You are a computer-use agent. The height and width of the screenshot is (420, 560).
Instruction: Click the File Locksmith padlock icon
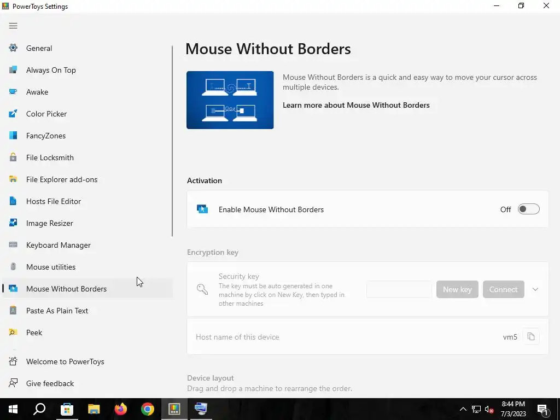(13, 157)
